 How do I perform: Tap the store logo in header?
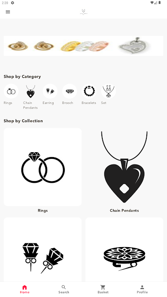83,12
